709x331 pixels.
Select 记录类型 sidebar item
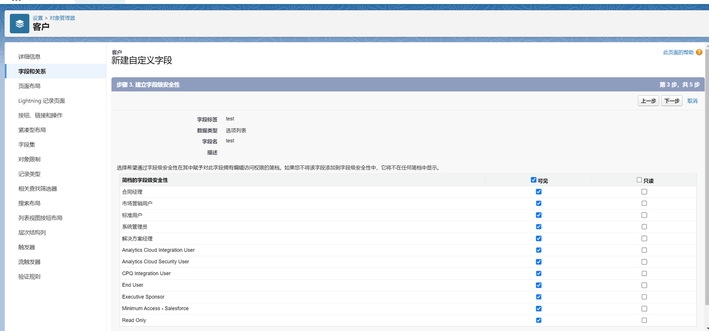(29, 174)
